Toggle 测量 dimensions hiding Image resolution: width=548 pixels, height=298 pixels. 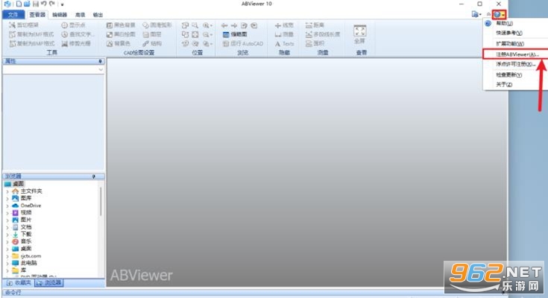pos(284,34)
